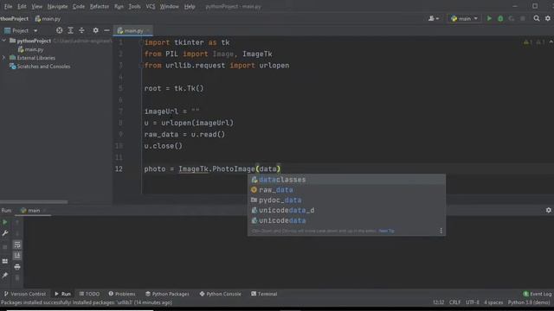Open Event Log from status bar
The width and height of the screenshot is (554, 311).
[x=537, y=294]
